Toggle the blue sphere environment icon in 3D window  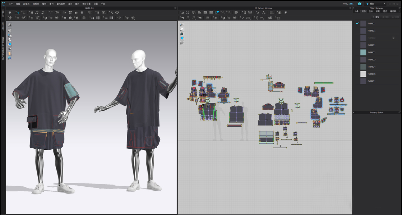(9, 58)
